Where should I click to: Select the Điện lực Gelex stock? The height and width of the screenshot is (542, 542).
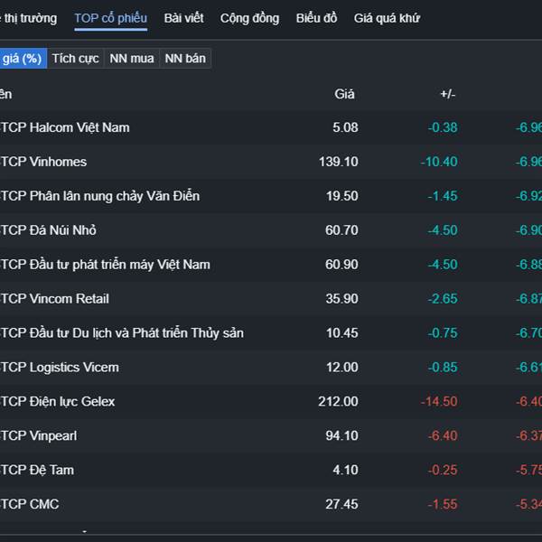pos(58,402)
